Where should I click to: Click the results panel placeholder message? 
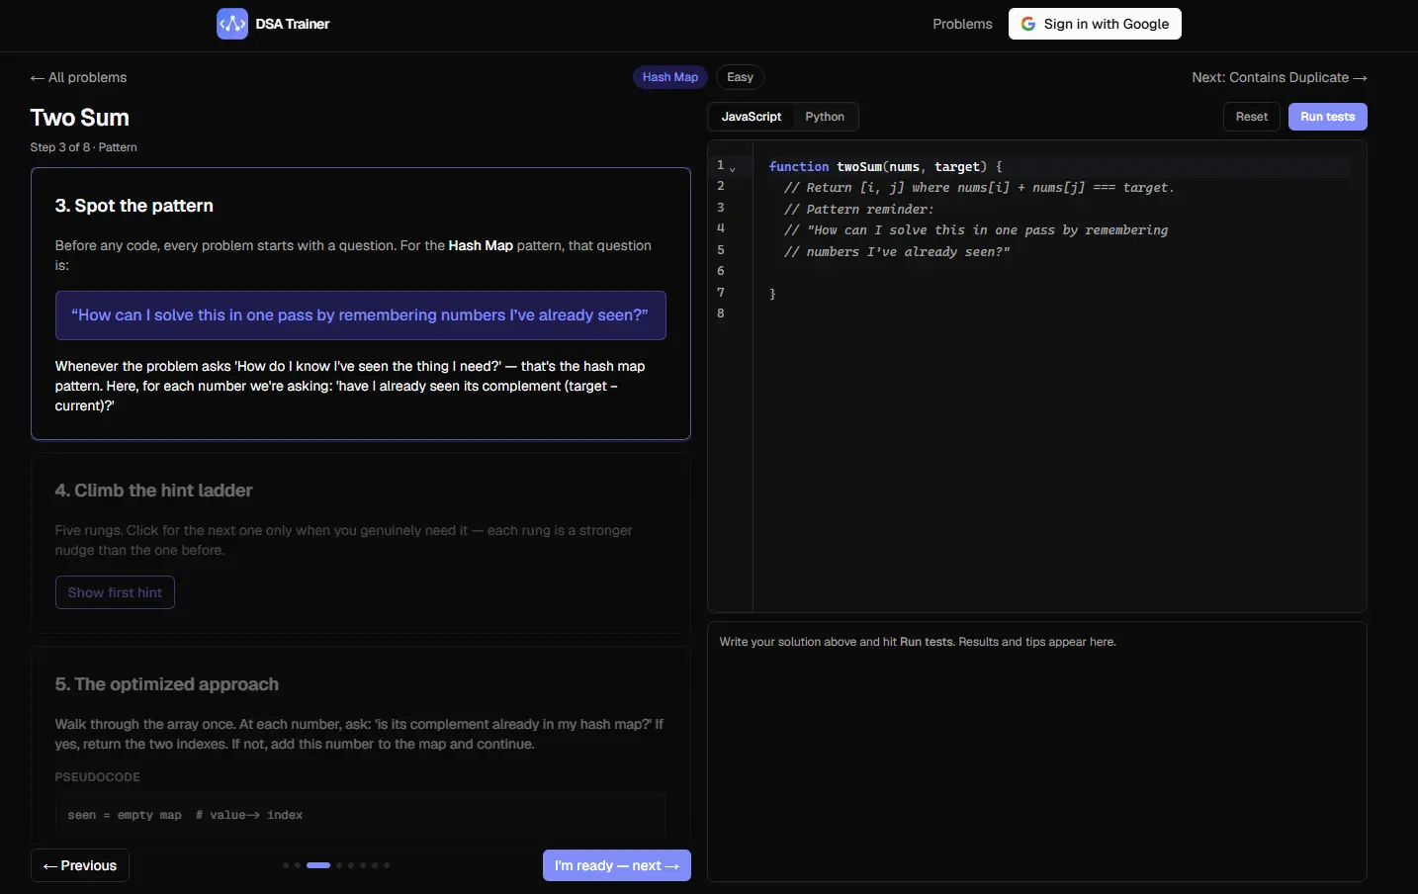click(x=918, y=642)
